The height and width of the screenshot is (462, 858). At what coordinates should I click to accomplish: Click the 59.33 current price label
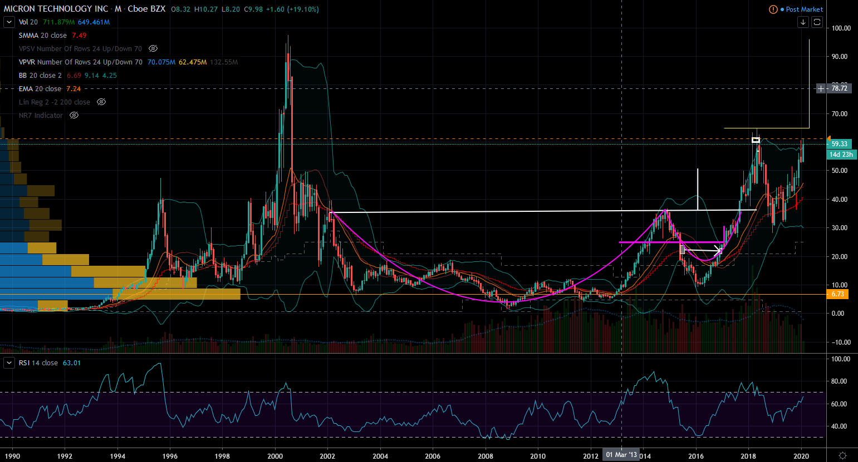[x=839, y=144]
